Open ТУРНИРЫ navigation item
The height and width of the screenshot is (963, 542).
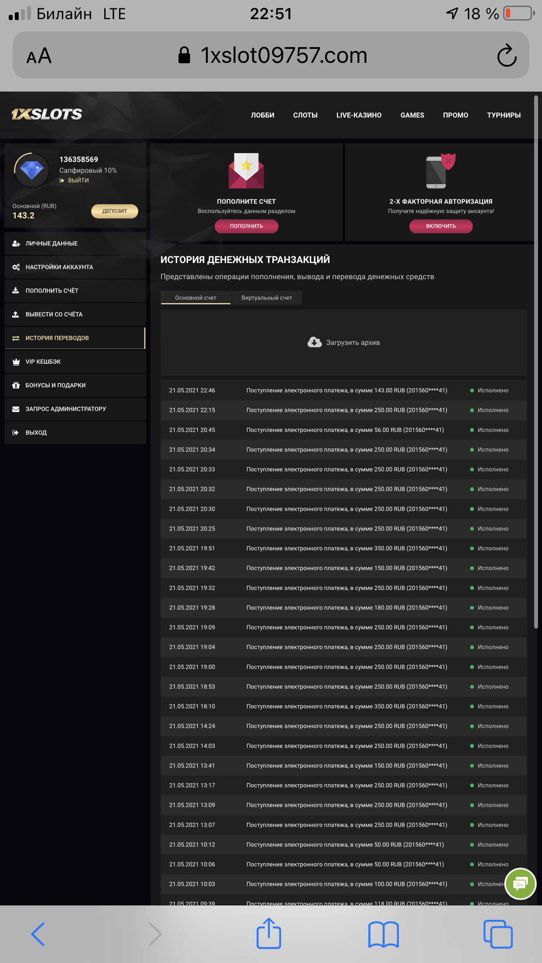(x=504, y=115)
